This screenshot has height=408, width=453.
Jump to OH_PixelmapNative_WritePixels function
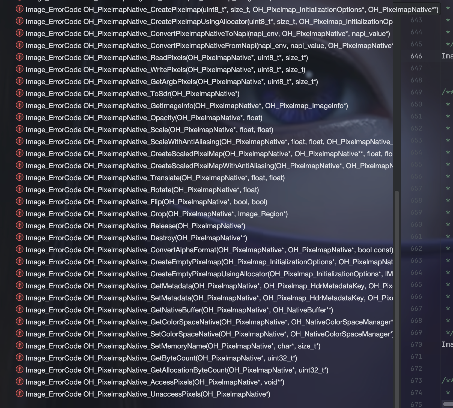tap(165, 70)
